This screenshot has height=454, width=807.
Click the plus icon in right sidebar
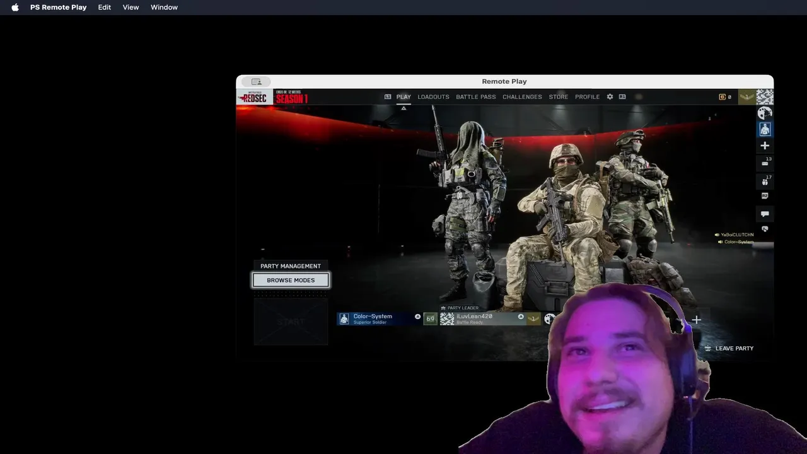point(765,146)
